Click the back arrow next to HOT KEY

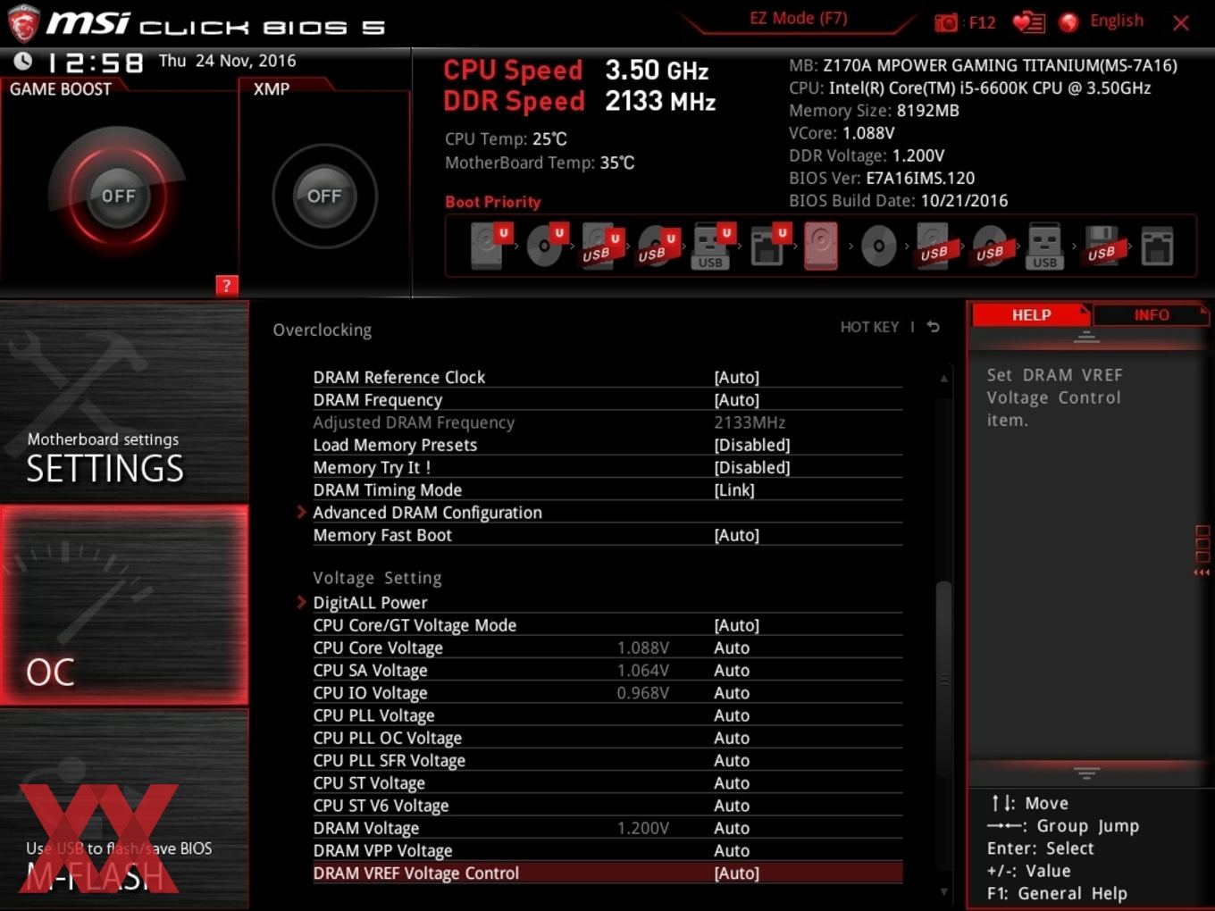coord(934,327)
